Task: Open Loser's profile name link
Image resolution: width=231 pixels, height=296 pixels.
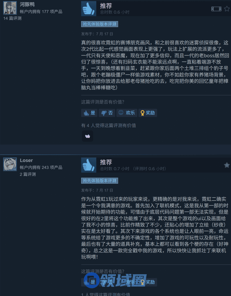Action: (26, 160)
